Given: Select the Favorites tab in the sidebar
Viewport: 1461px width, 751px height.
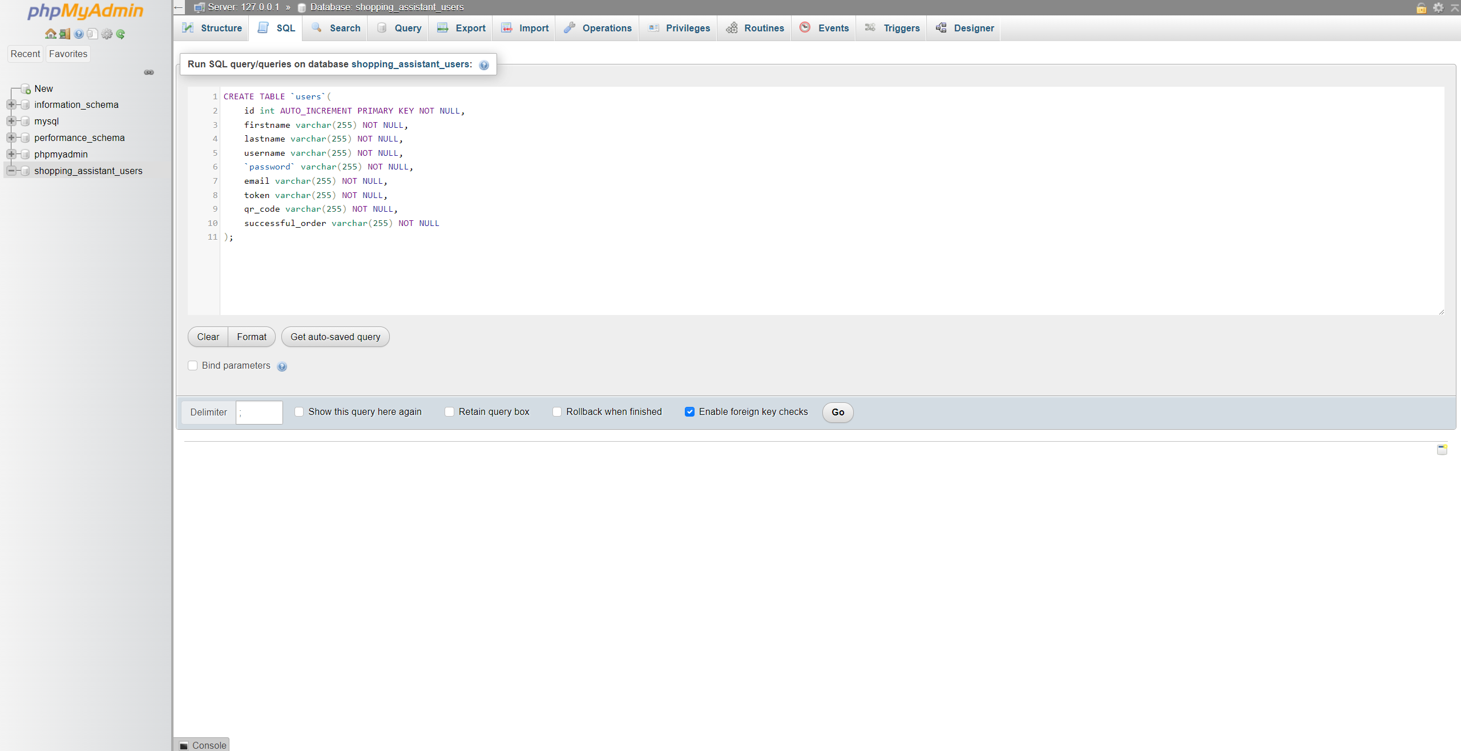Looking at the screenshot, I should click(68, 54).
